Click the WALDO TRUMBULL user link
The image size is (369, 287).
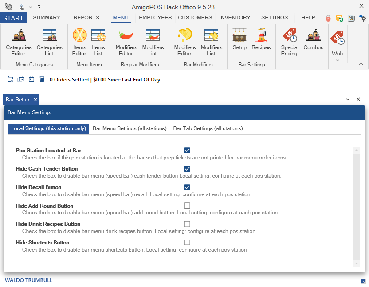click(28, 280)
